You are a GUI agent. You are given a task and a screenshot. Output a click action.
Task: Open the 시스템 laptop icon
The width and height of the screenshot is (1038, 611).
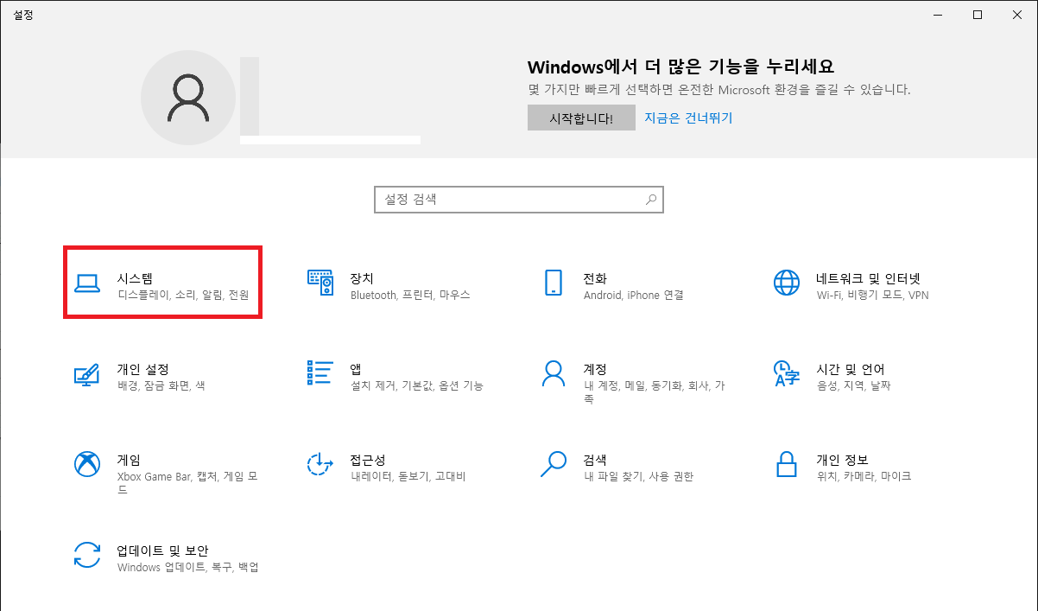click(87, 283)
